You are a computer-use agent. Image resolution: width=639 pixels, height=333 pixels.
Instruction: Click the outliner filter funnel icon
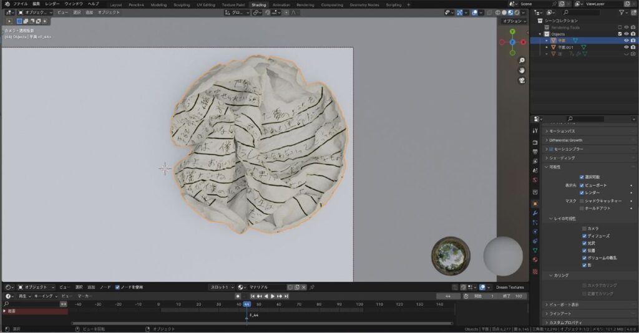point(622,12)
